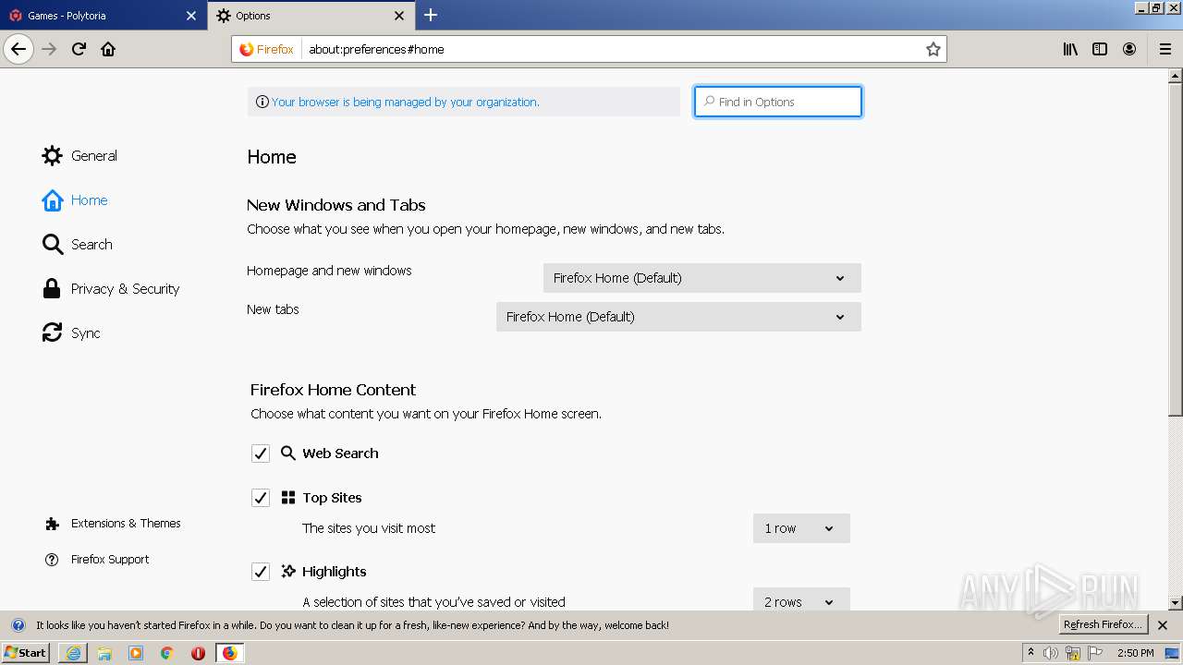Toggle the Highlights checkbox
Viewport: 1183px width, 665px height.
261,572
